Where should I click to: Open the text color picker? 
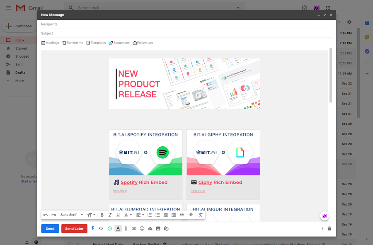[x=128, y=215]
